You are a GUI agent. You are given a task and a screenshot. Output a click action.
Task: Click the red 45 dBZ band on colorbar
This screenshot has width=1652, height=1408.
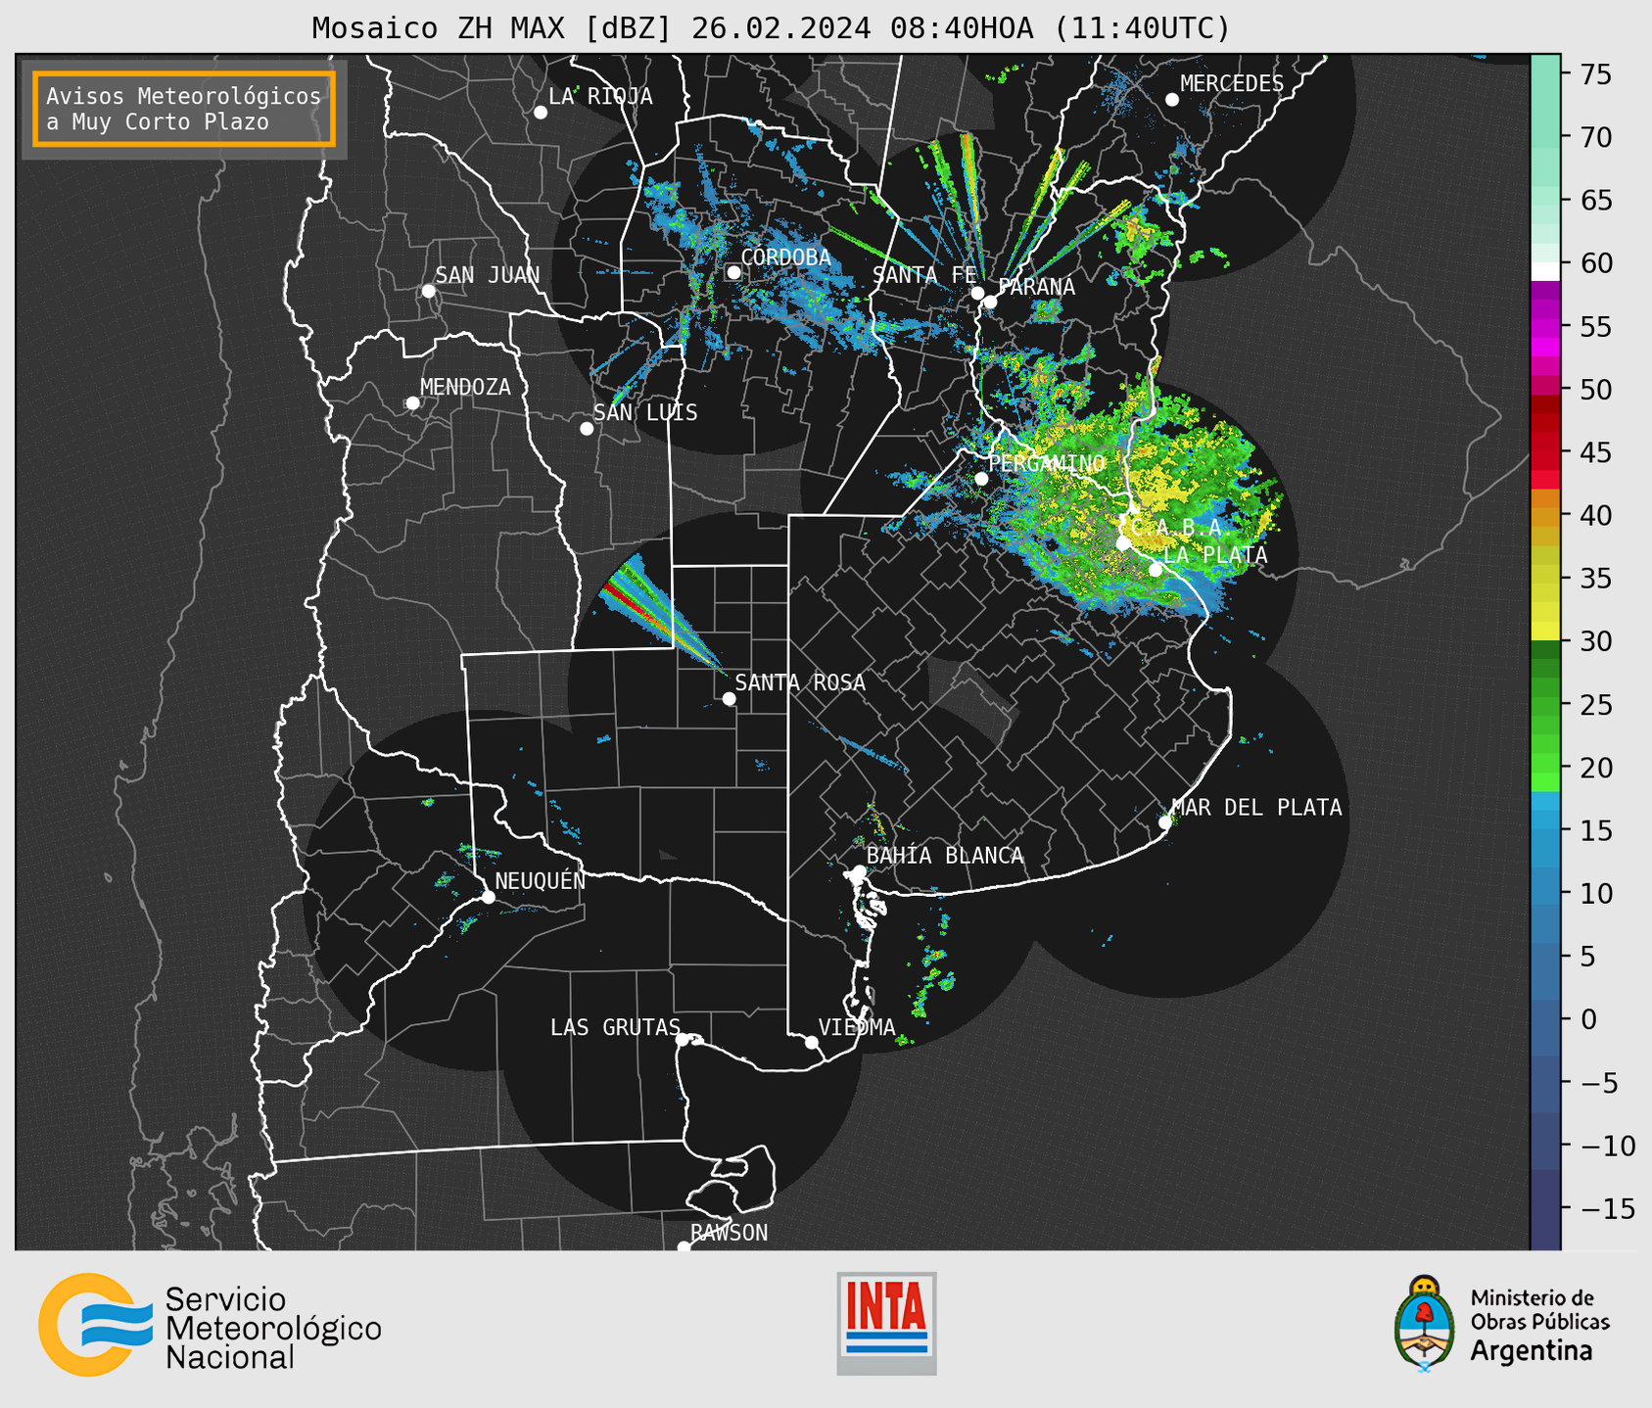point(1545,453)
